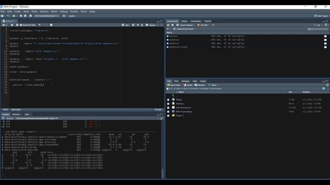Open the More dropdown in Files
The height and width of the screenshot is (185, 330).
pos(213,85)
